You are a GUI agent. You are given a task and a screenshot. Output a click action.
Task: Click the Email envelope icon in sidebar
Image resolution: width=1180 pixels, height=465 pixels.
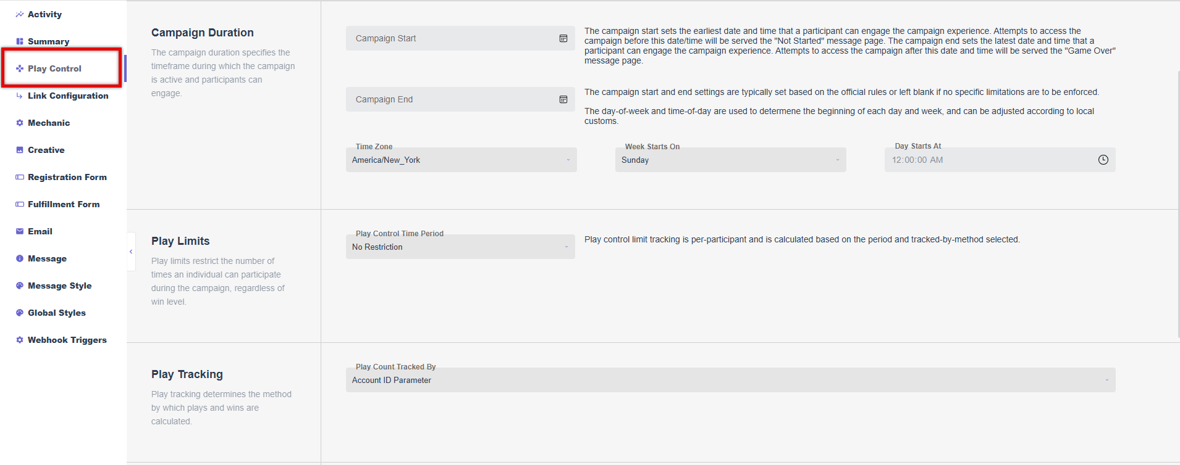20,231
